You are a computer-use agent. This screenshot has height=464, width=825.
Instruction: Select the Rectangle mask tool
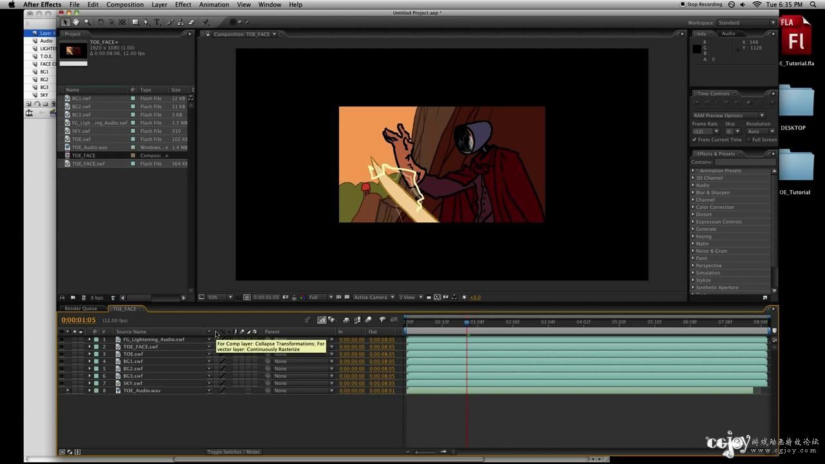click(135, 22)
